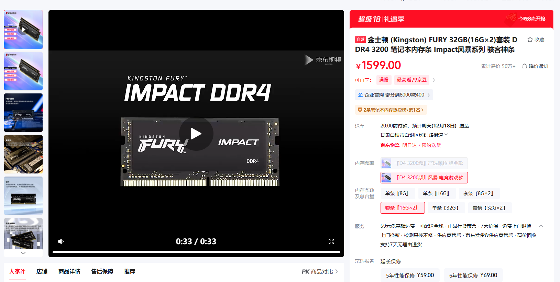Screen dimensions: 560x282
Task: Select the 5年性能保修 ¥59.00 warranty option
Action: 410,275
